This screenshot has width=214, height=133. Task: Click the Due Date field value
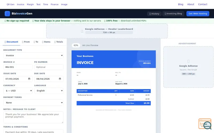[43, 79]
